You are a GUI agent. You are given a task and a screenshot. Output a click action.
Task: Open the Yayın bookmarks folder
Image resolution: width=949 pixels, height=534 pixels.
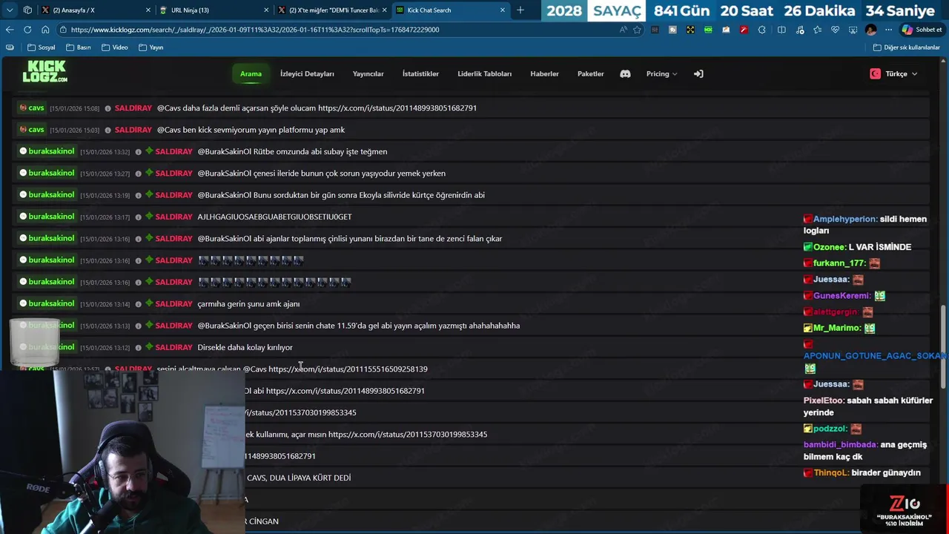151,47
